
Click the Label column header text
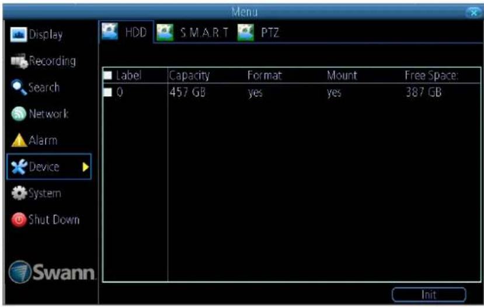tap(128, 75)
